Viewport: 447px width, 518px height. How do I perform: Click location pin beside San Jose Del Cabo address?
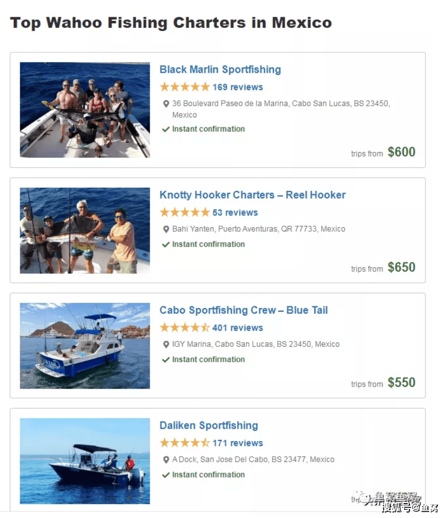[166, 460]
